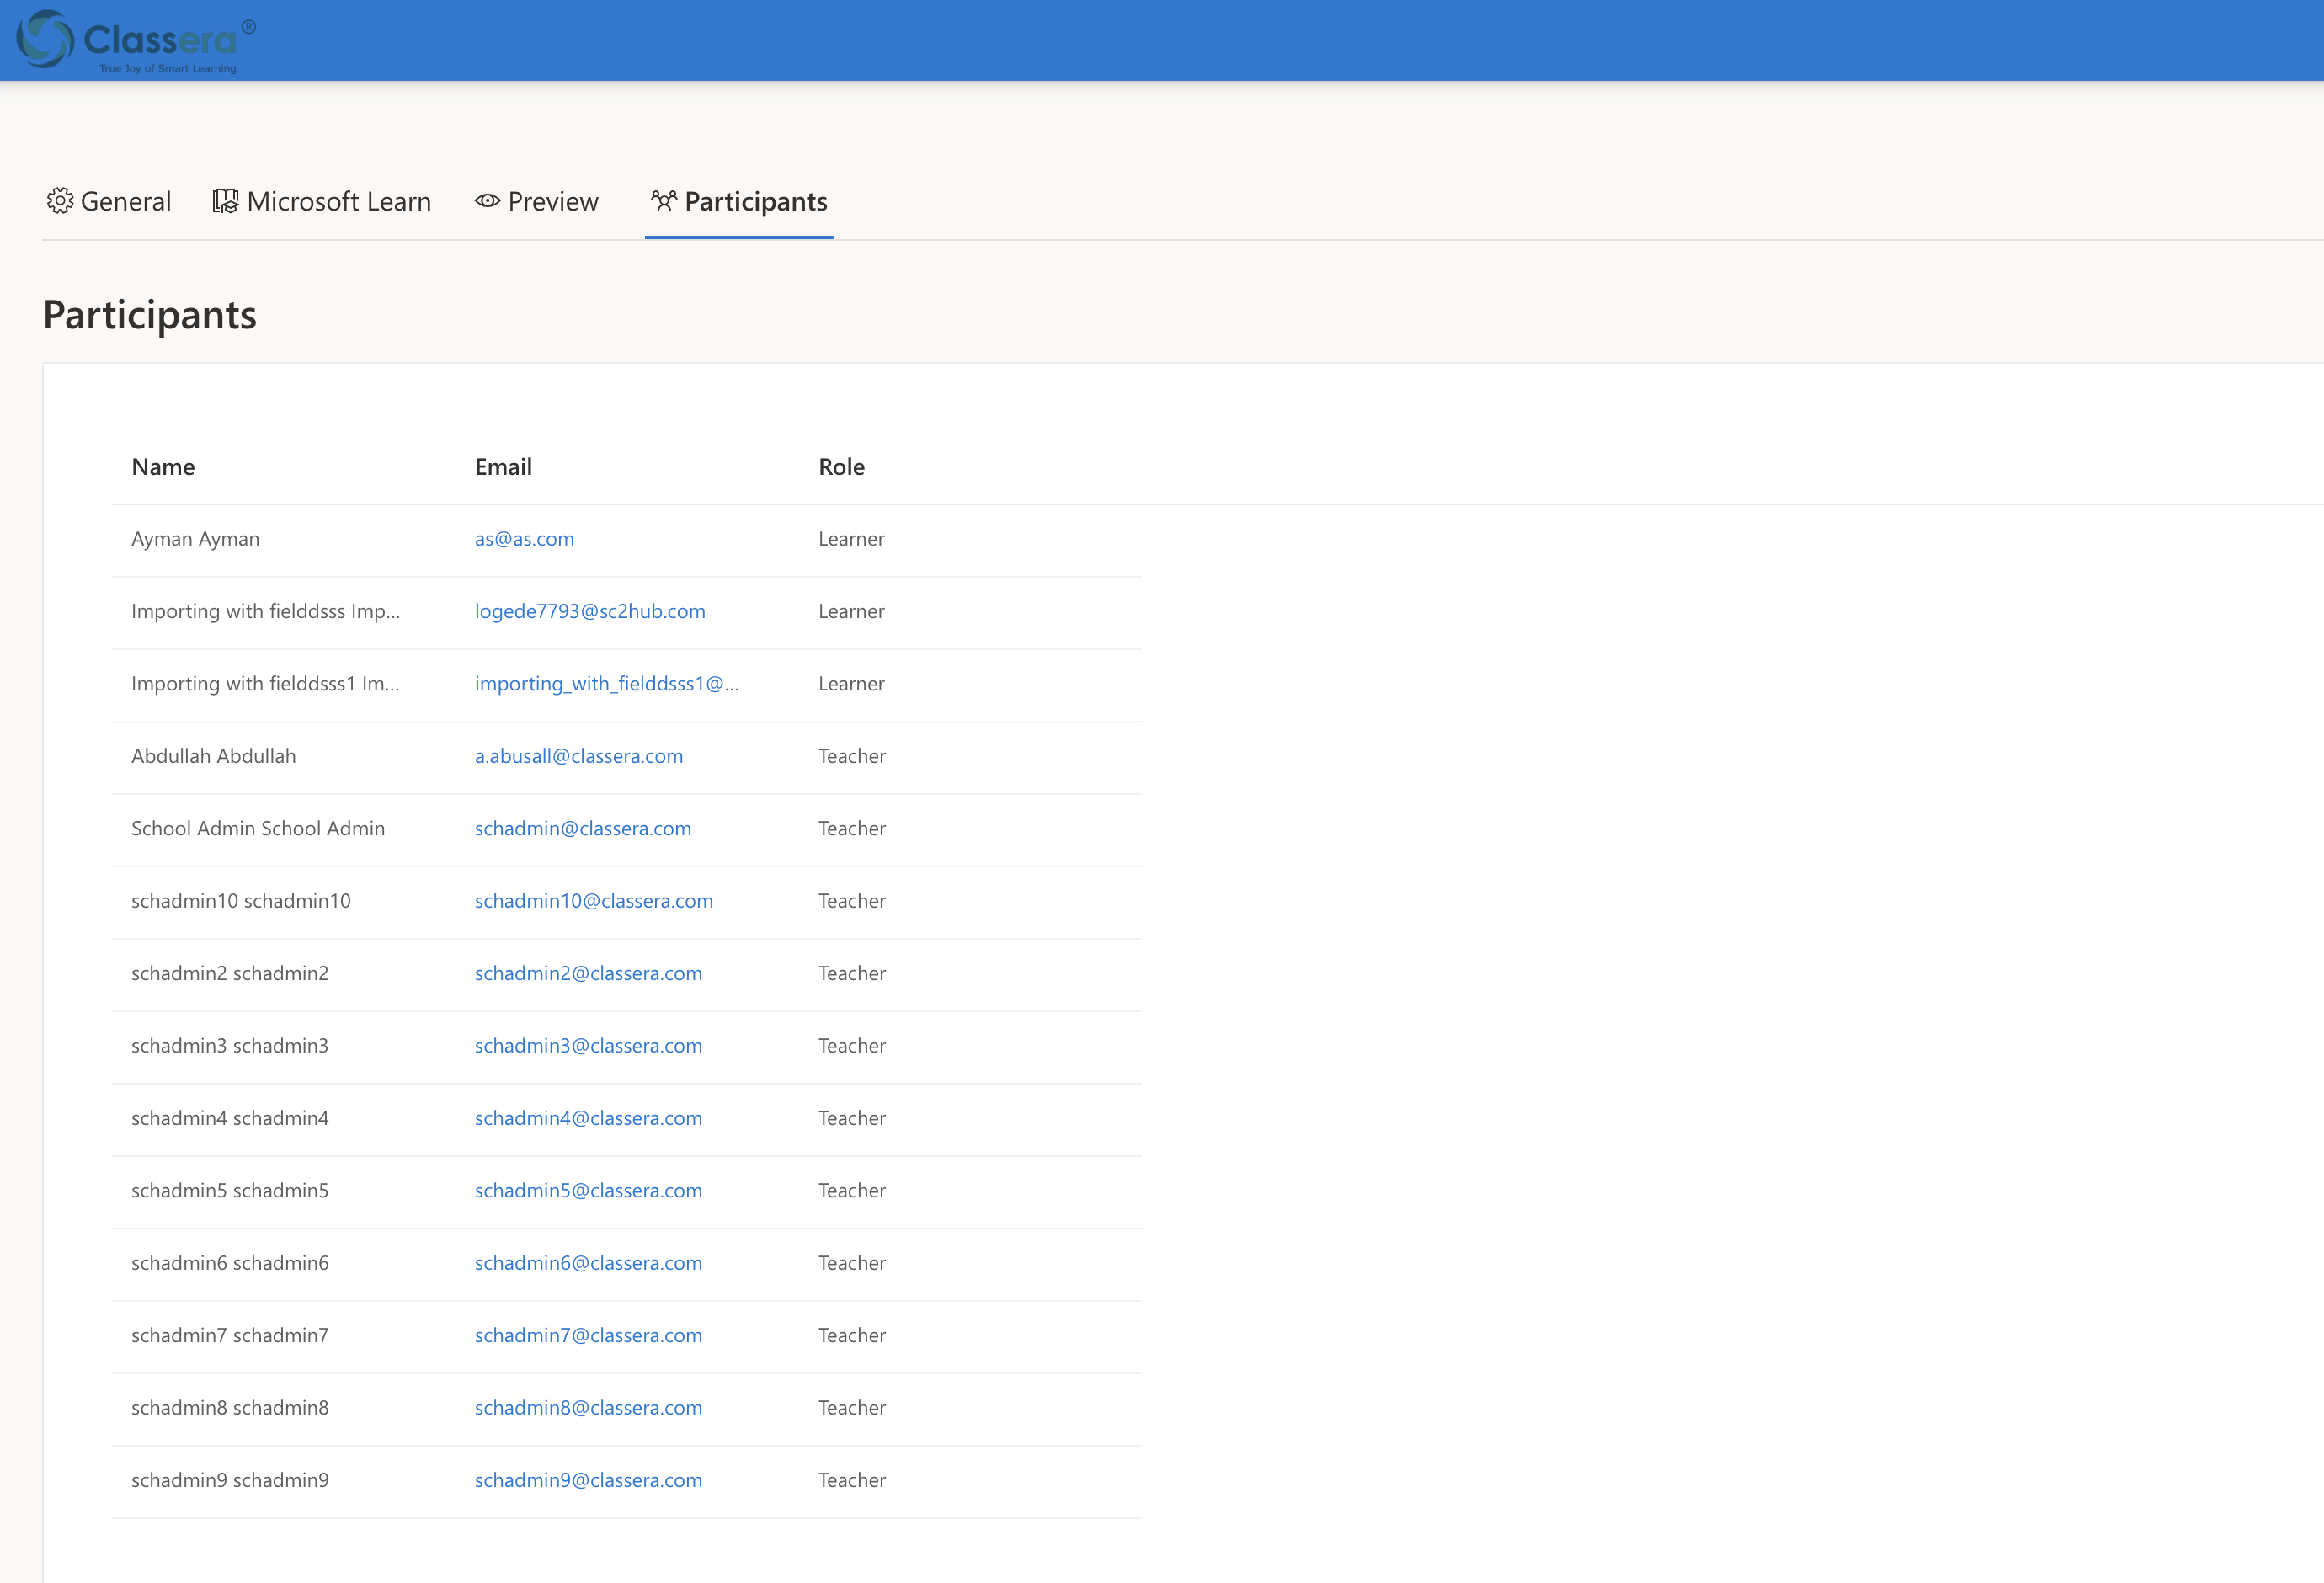Click schadmin7@classera.com link
This screenshot has height=1583, width=2324.
tap(588, 1335)
